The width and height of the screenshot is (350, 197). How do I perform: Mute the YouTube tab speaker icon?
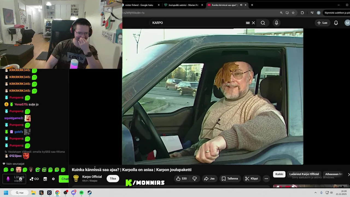click(x=241, y=5)
